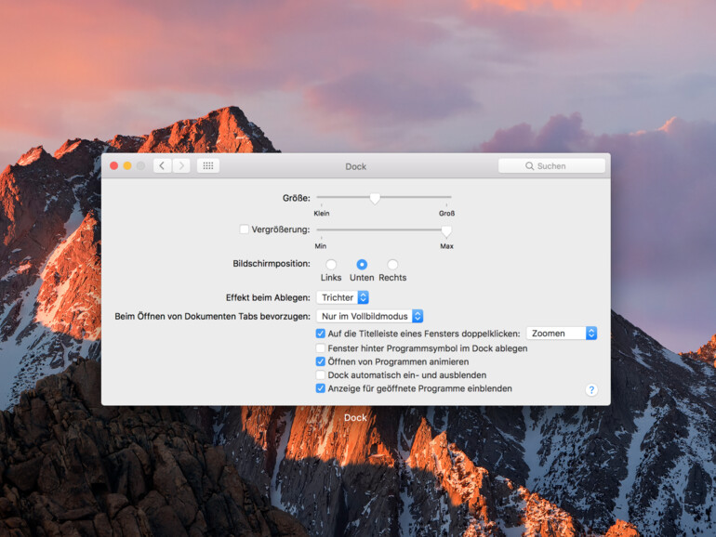This screenshot has width=716, height=537.
Task: Enable the Vergrößerung checkbox
Action: (245, 229)
